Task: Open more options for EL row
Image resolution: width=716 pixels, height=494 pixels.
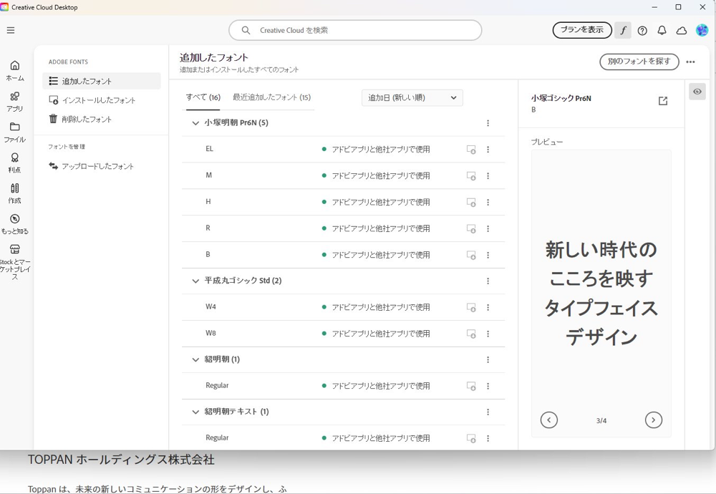Action: point(488,150)
